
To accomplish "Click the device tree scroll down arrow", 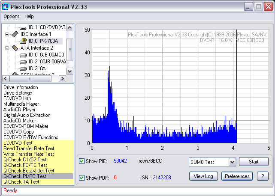I will 70,71.
